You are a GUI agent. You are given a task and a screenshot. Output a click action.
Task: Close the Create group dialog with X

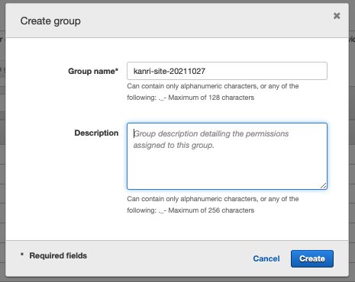coord(337,16)
